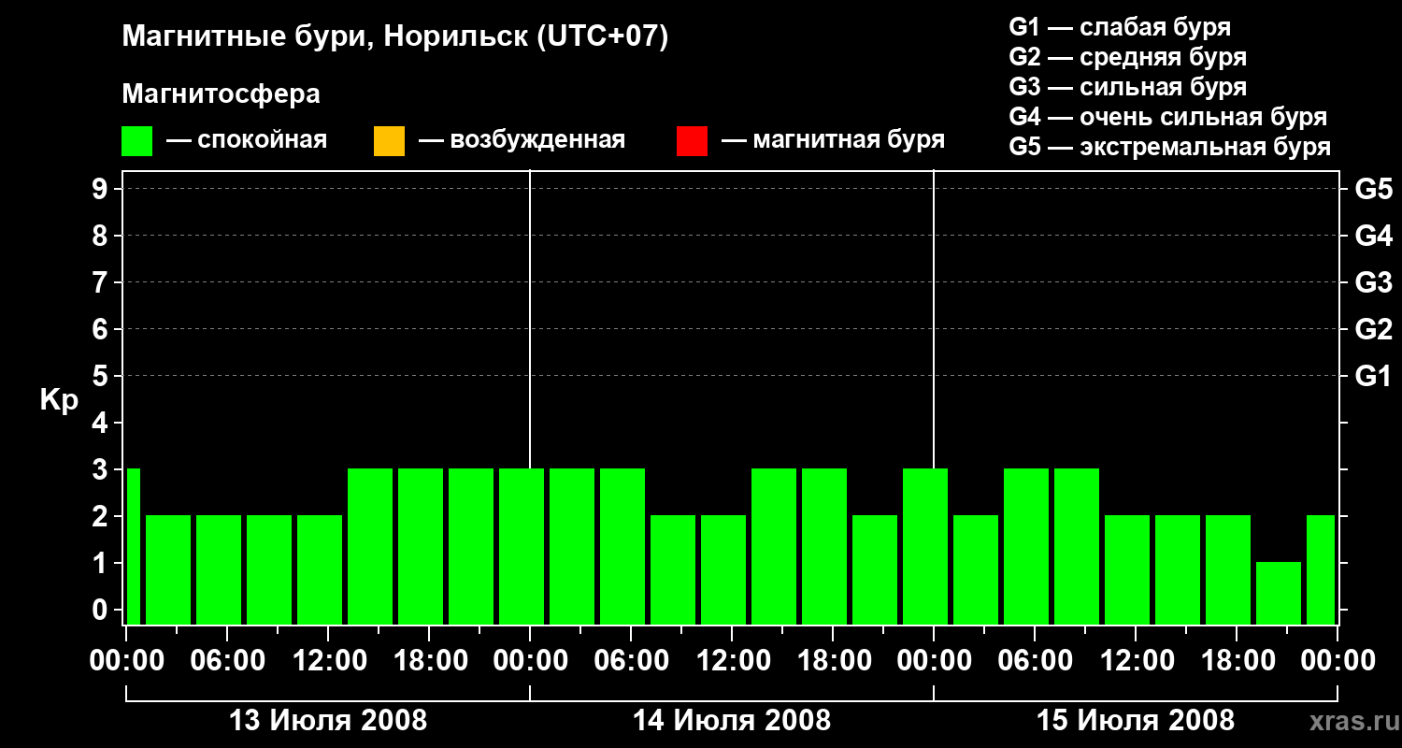
Task: Click the red магнитная буря legend swatch
Action: (692, 141)
